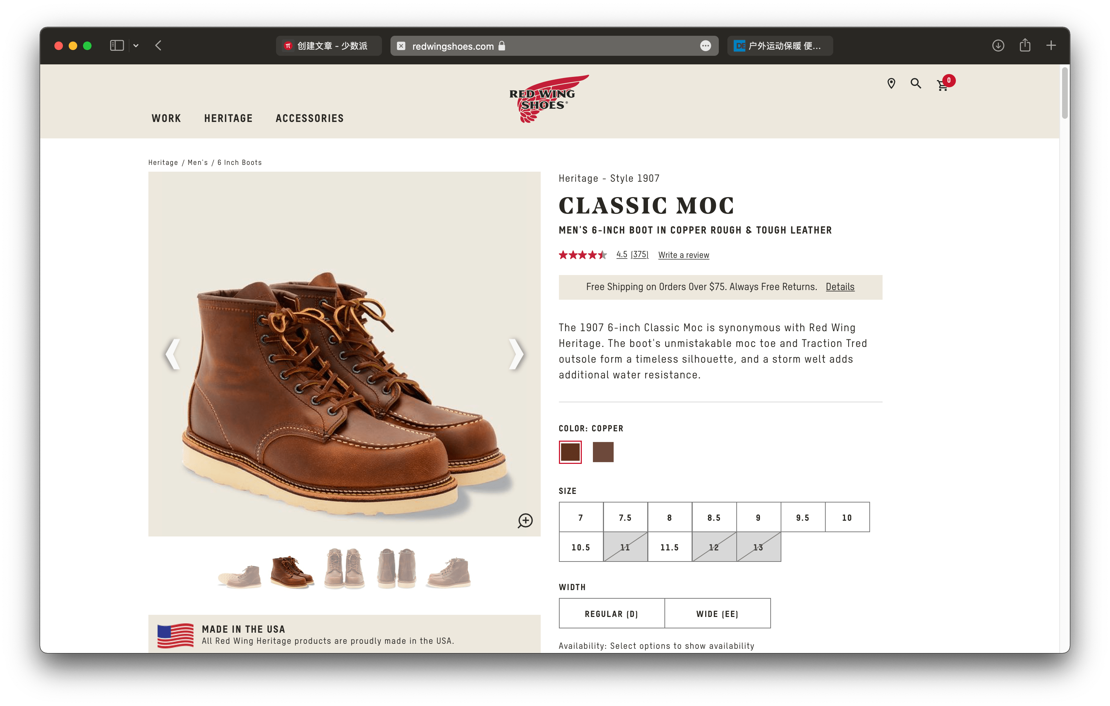
Task: Choose WIDE (EE) width
Action: click(x=717, y=614)
